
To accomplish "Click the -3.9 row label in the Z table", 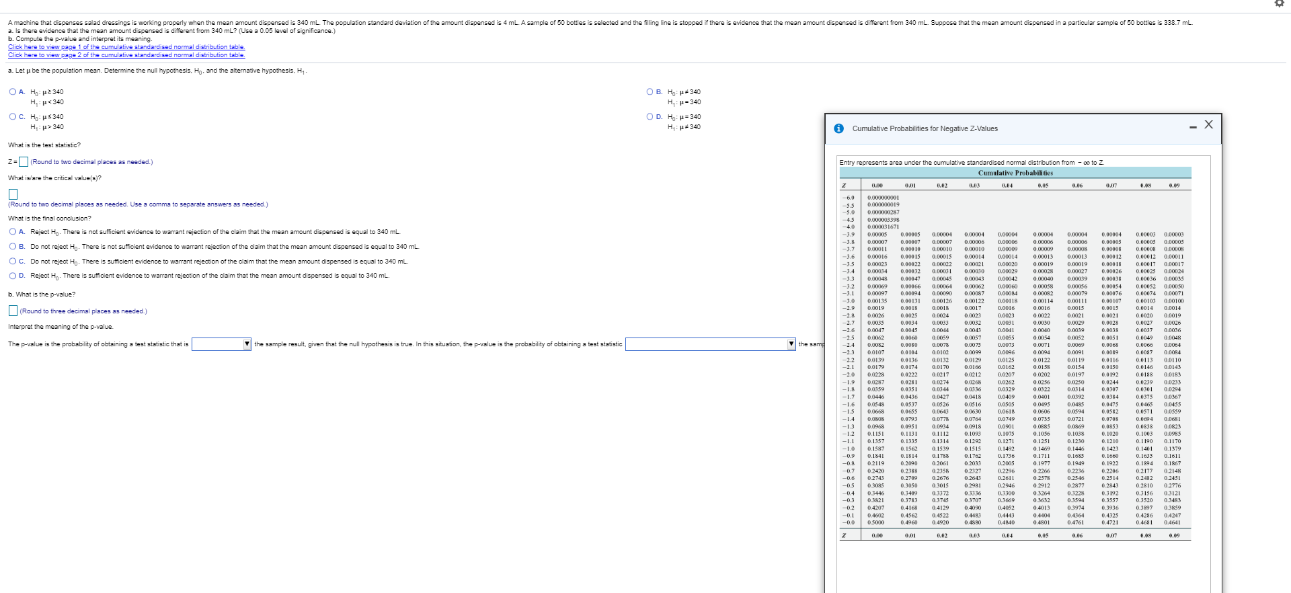I will pos(849,235).
